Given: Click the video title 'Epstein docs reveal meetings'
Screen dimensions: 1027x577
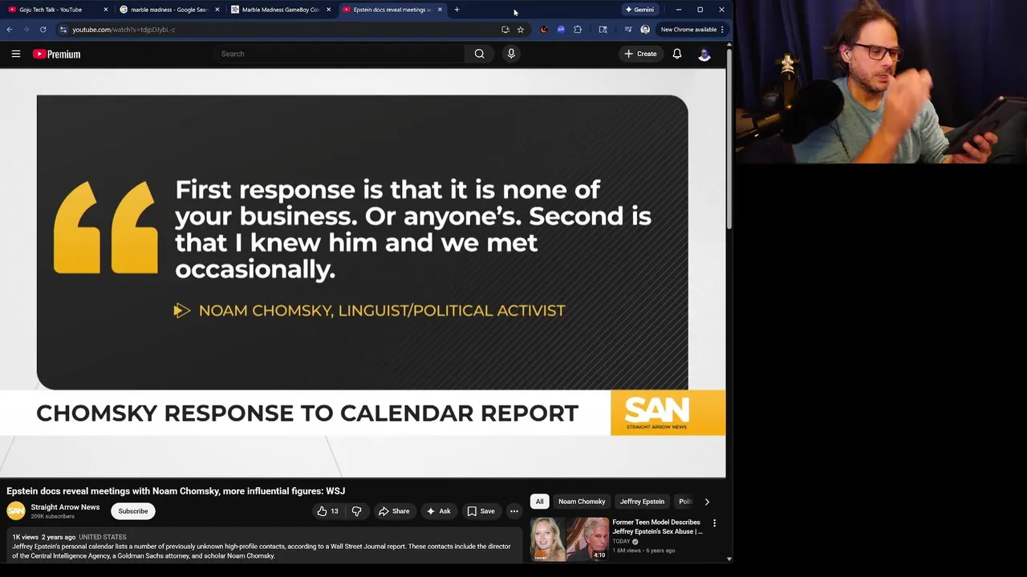Looking at the screenshot, I should (176, 491).
